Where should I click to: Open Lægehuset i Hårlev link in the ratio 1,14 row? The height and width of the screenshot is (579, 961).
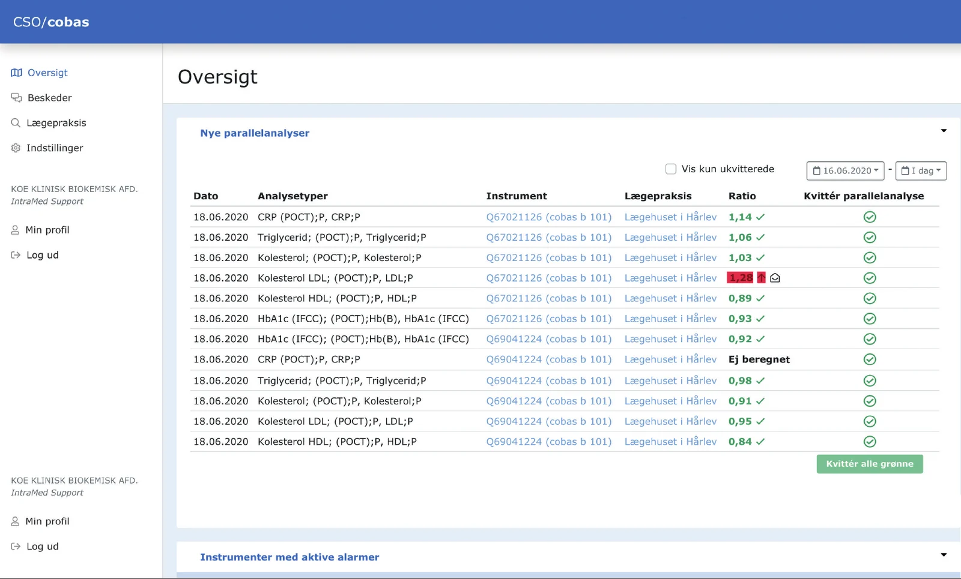[670, 217]
